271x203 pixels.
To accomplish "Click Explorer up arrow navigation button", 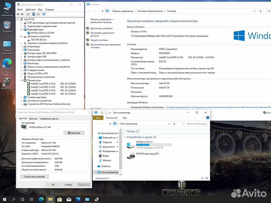I will tap(110, 124).
